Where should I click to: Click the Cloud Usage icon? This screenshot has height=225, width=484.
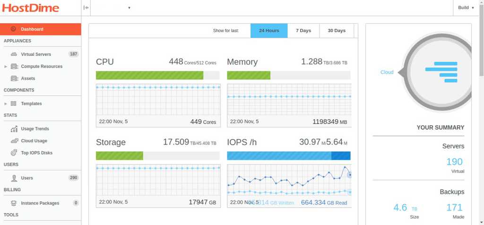click(x=13, y=141)
